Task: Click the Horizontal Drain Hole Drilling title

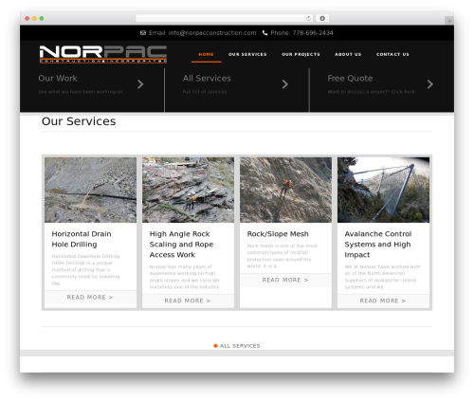Action: pyautogui.click(x=82, y=239)
